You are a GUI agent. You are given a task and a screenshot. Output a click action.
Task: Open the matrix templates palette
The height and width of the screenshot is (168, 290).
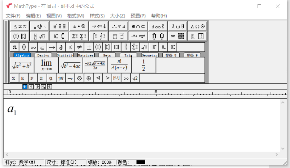point(177,36)
